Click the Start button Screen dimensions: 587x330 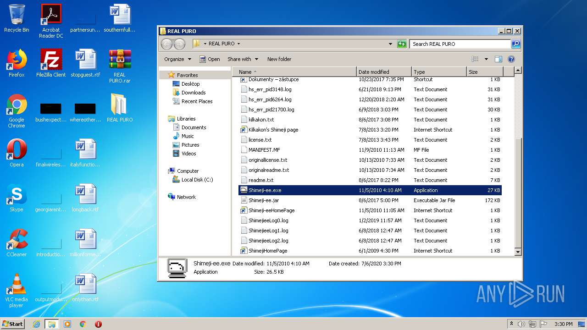click(13, 324)
